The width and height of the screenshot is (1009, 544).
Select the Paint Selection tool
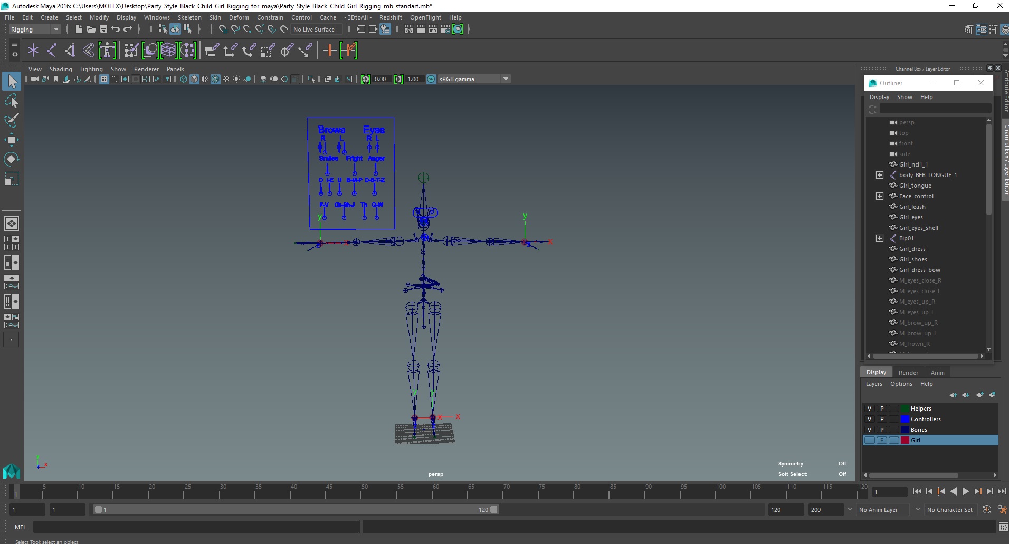click(x=12, y=120)
